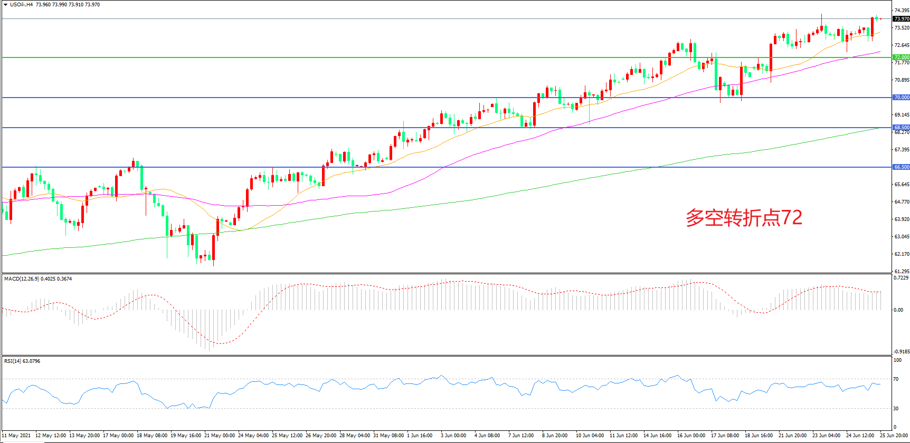Select the 25 Jun 20:00 date label
The image size is (910, 443).
(894, 436)
